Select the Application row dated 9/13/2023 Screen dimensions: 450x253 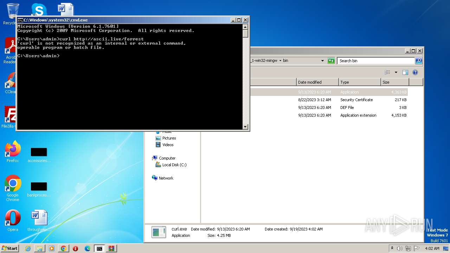coord(329,92)
